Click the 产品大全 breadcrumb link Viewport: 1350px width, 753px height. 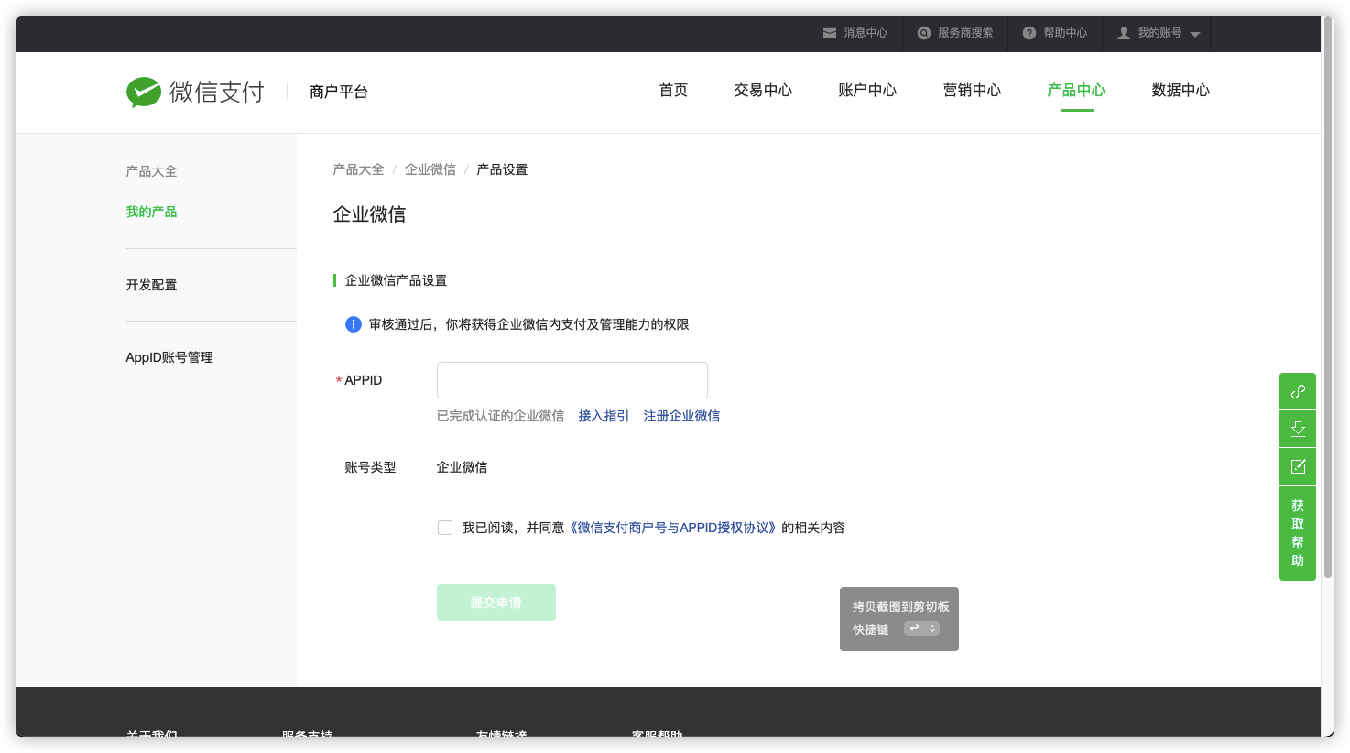point(358,169)
